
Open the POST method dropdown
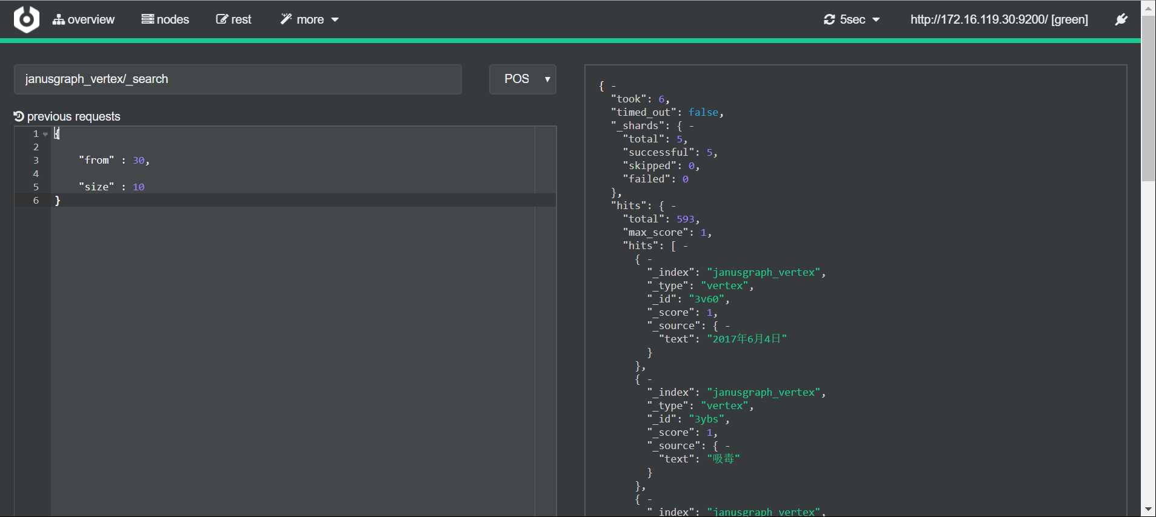tap(523, 79)
